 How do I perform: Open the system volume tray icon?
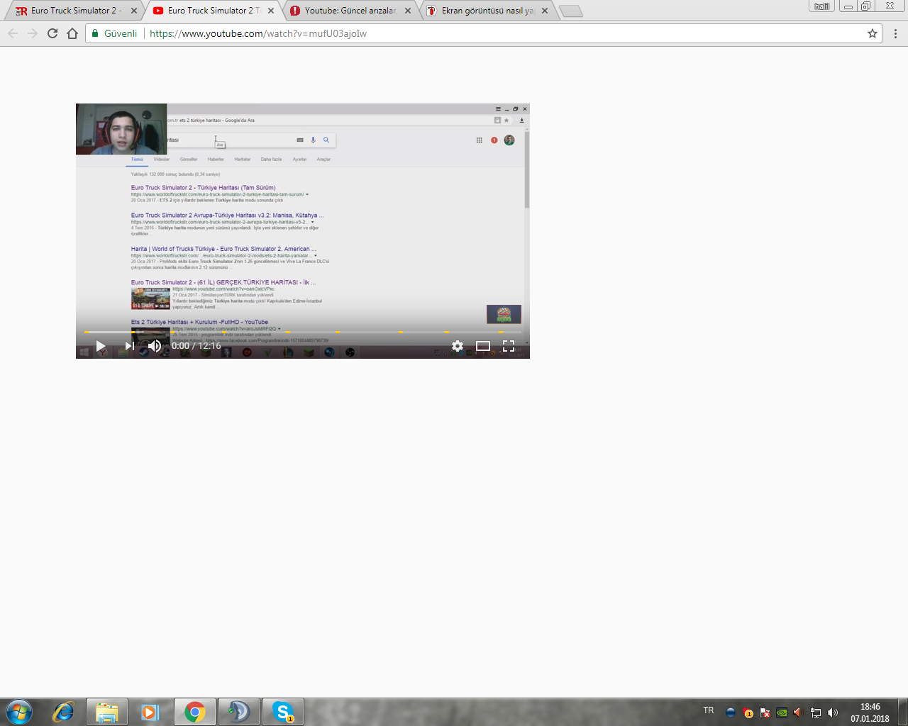(833, 713)
